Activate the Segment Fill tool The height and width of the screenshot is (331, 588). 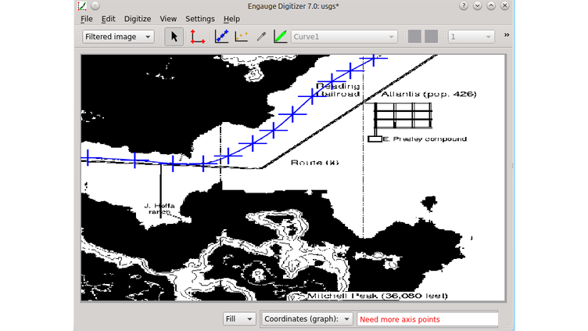click(279, 37)
